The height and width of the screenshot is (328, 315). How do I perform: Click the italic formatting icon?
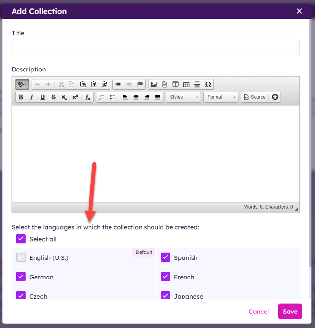click(x=32, y=97)
